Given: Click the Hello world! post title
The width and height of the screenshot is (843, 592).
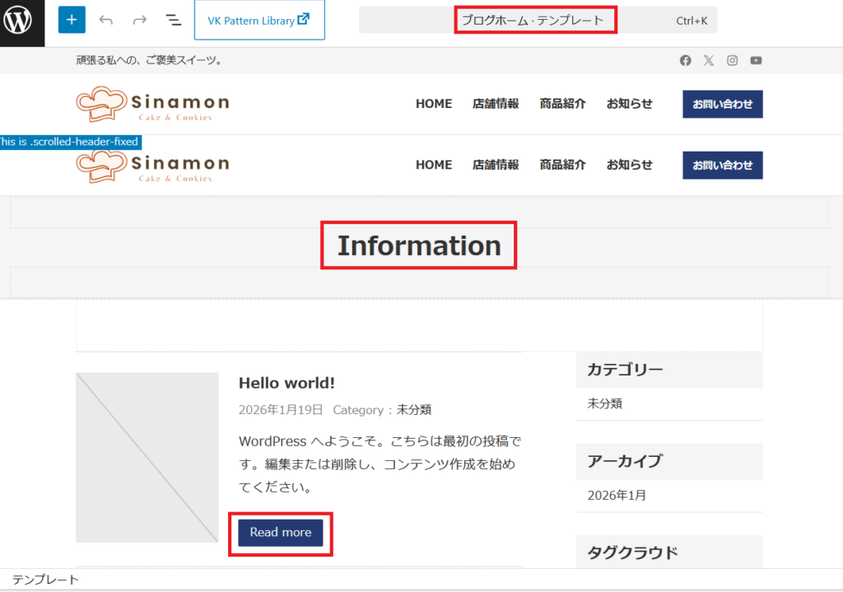Looking at the screenshot, I should pos(286,383).
